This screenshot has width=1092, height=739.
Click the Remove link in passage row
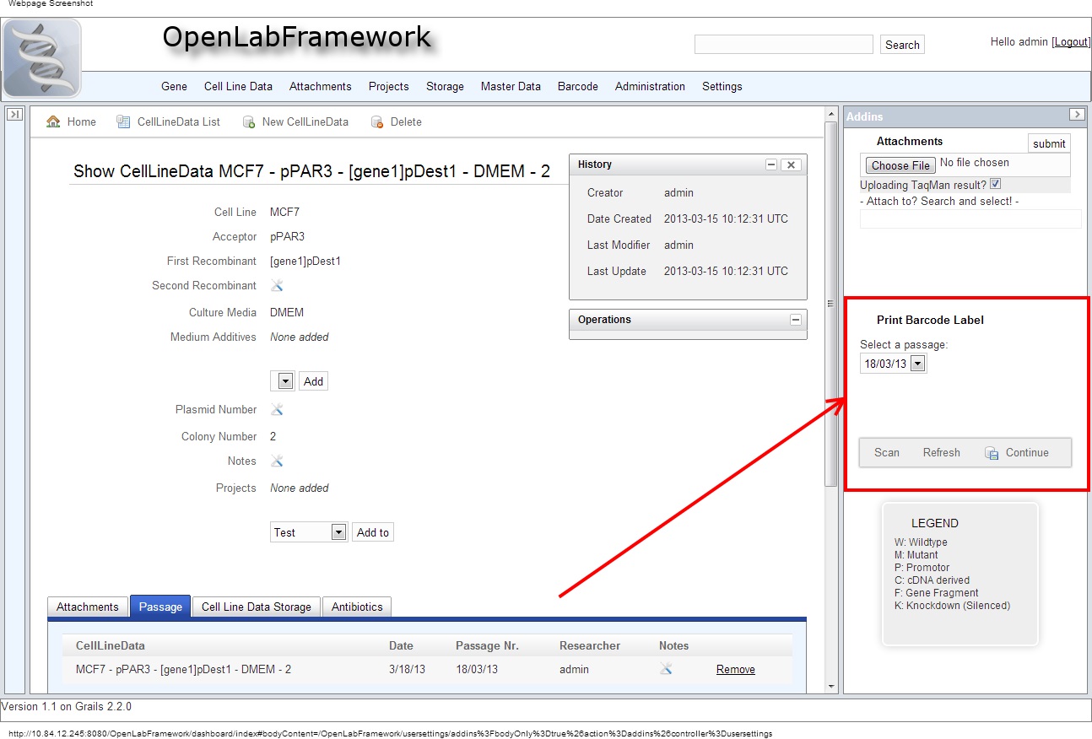pyautogui.click(x=735, y=669)
